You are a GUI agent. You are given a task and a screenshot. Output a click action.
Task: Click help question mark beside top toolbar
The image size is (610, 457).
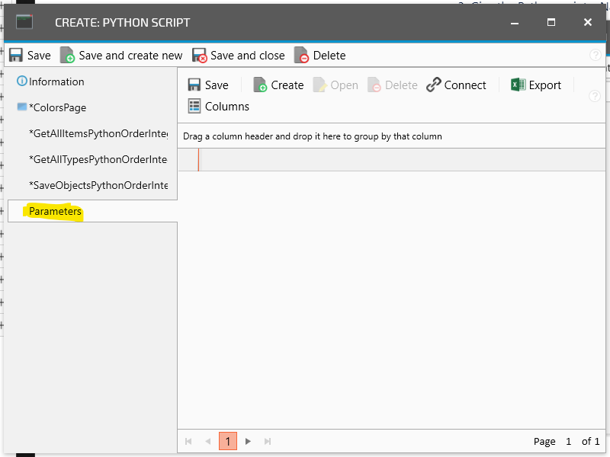point(596,55)
